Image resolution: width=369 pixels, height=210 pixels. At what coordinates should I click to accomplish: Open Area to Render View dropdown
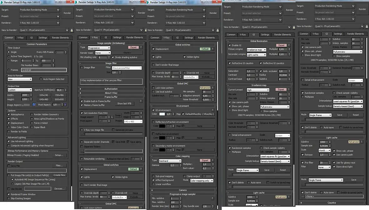coord(19,79)
